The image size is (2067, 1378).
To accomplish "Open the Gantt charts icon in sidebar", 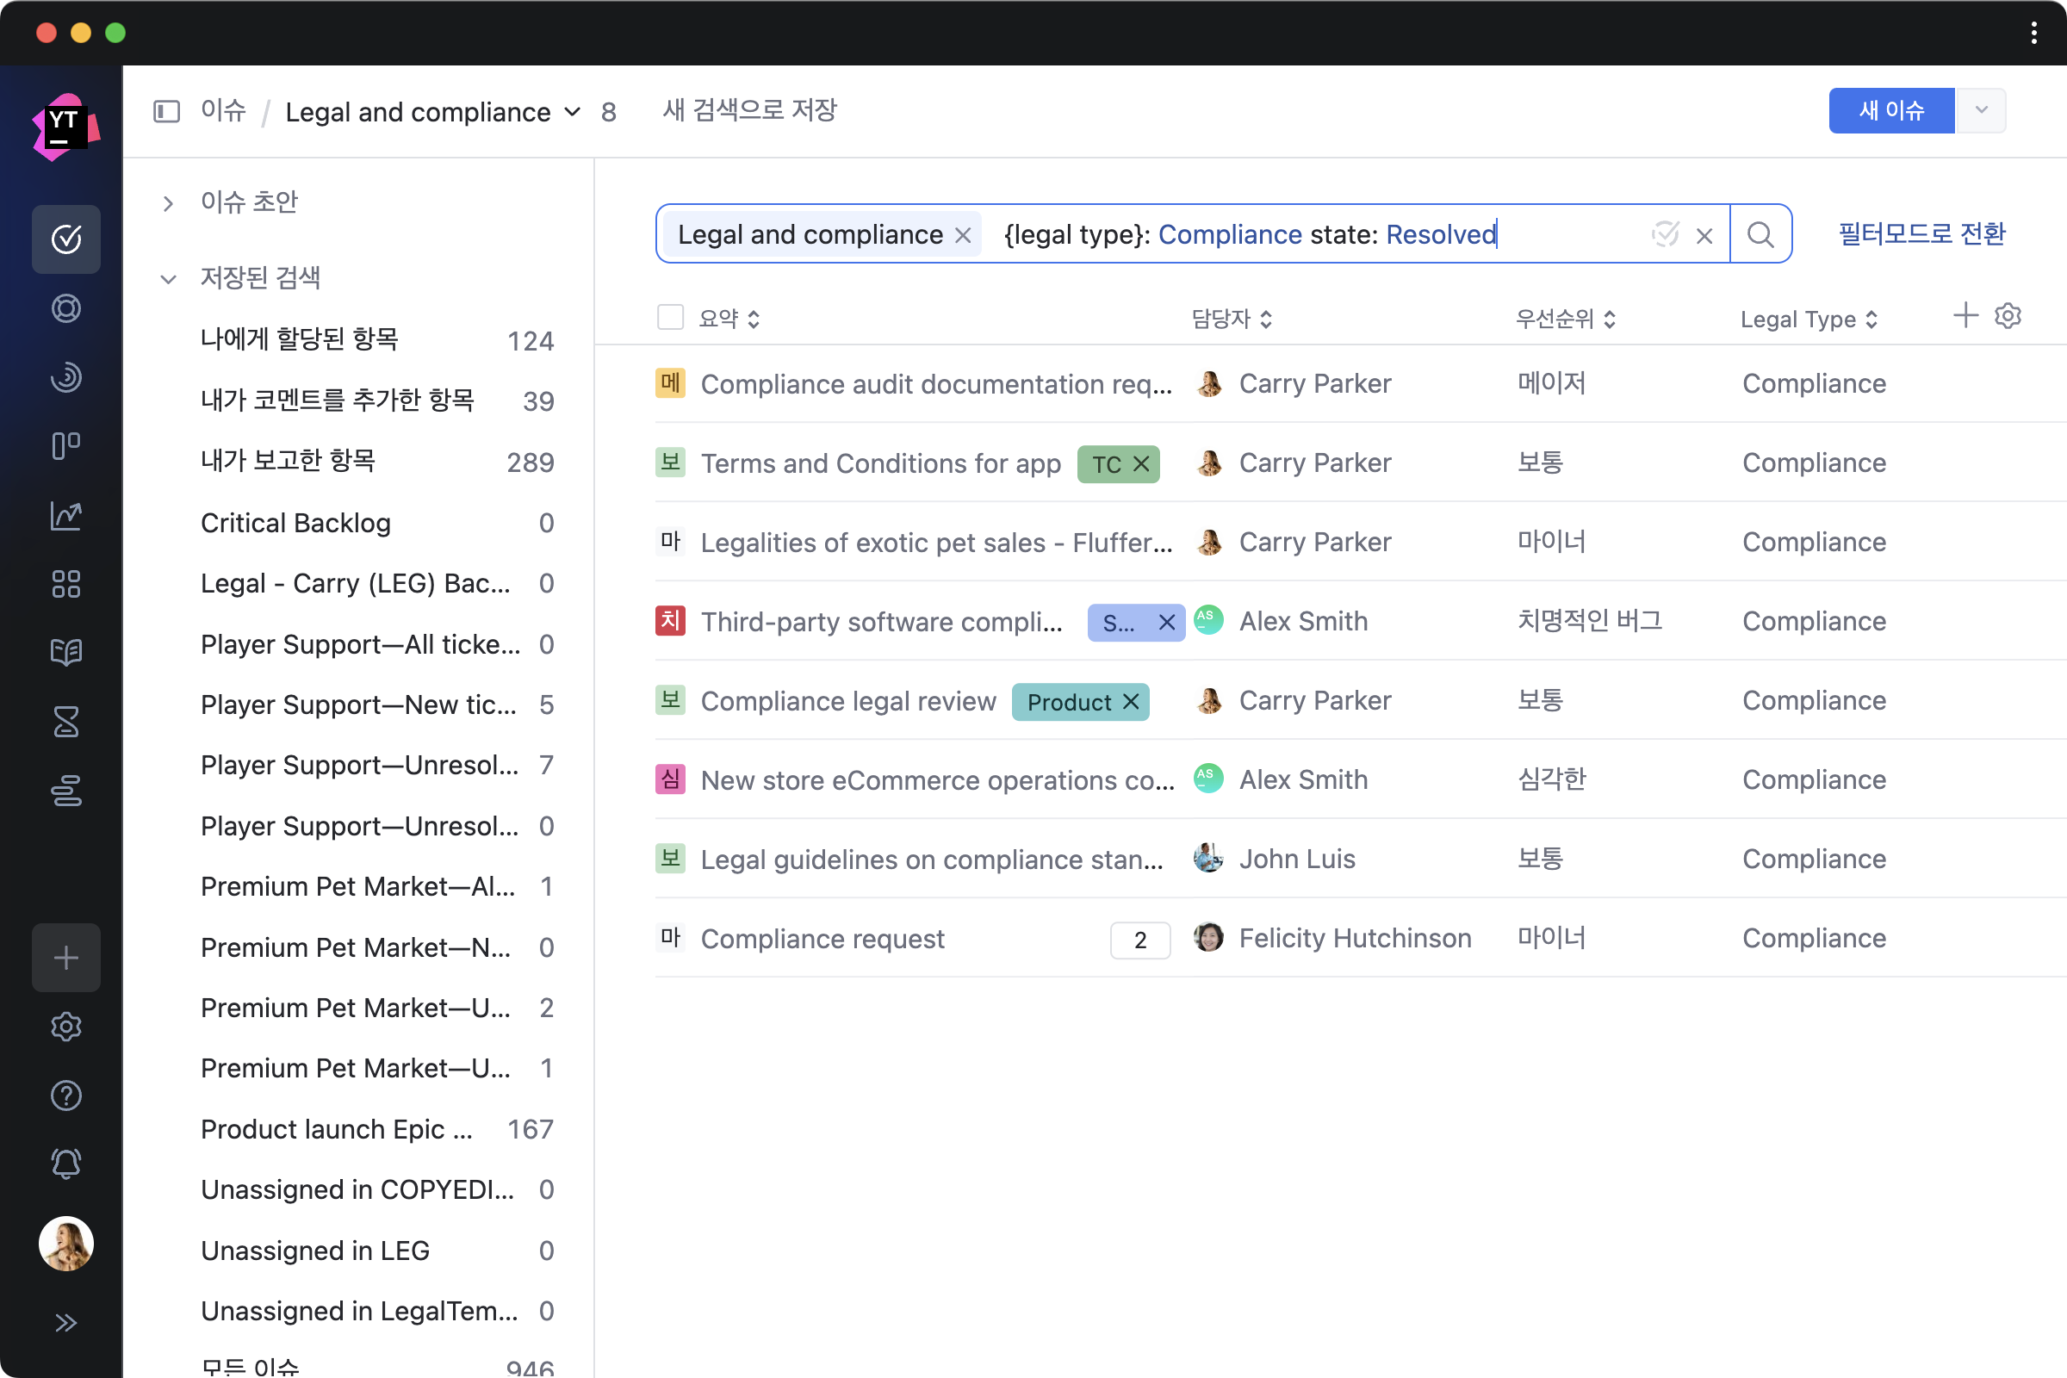I will [x=66, y=790].
